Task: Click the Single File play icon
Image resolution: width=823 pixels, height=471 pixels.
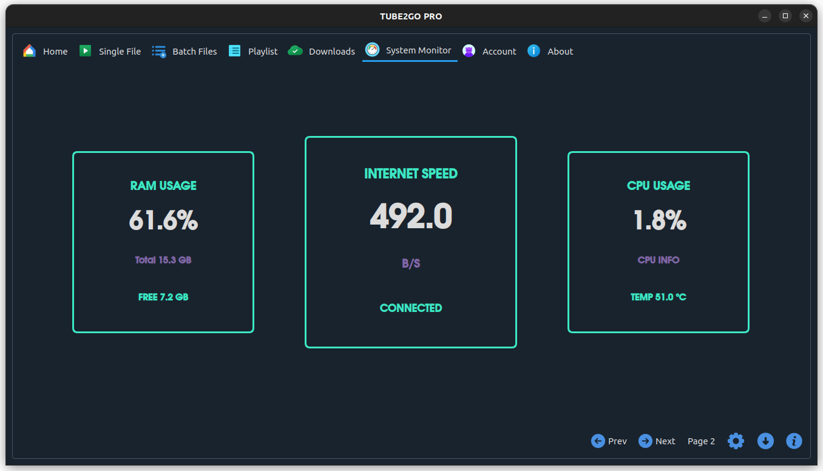Action: (85, 51)
